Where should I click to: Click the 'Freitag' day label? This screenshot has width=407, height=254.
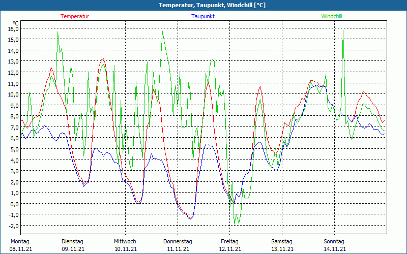point(230,242)
